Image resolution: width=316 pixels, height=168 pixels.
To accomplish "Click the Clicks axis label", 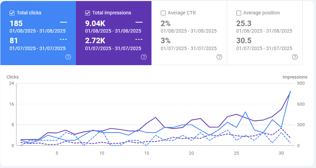I will pos(13,77).
